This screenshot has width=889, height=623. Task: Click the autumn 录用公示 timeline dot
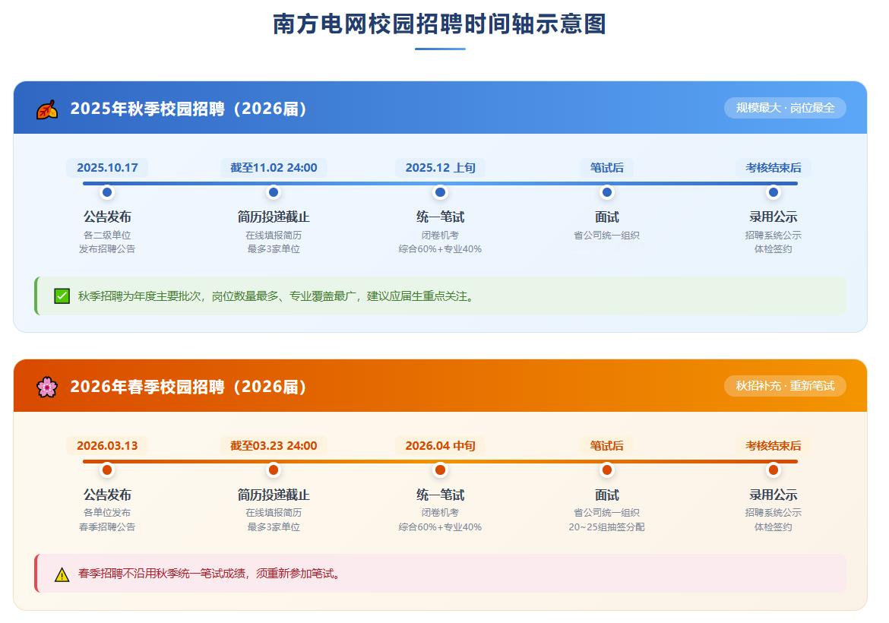(x=773, y=192)
